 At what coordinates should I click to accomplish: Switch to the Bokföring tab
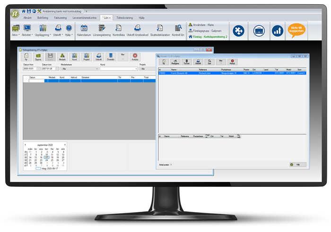click(43, 17)
